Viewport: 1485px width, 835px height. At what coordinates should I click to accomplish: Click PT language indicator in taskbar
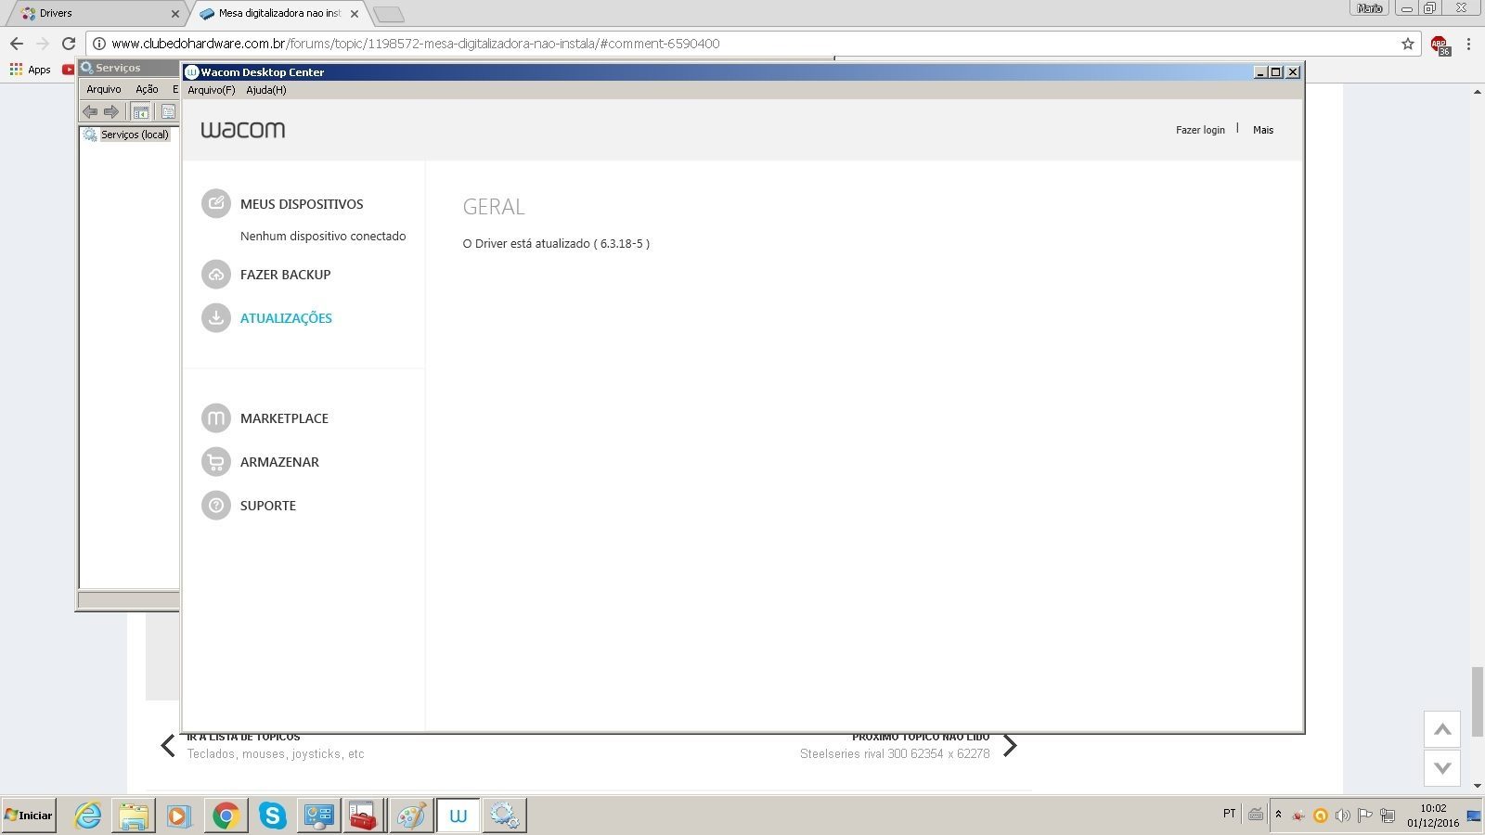[1229, 814]
